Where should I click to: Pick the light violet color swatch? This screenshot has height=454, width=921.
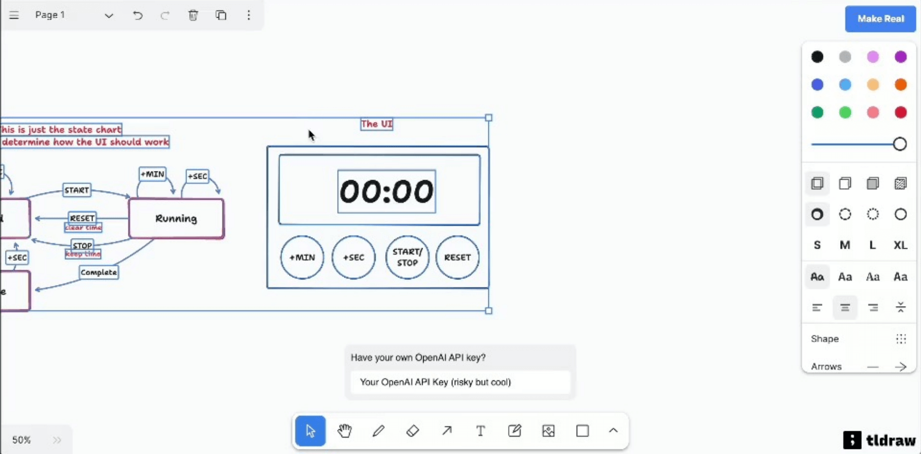click(x=873, y=57)
